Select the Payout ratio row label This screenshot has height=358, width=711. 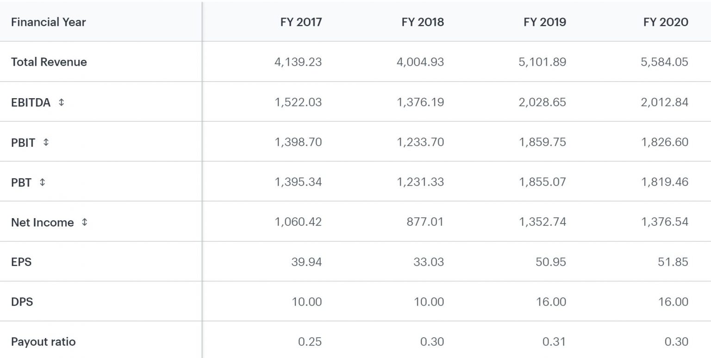(x=43, y=342)
